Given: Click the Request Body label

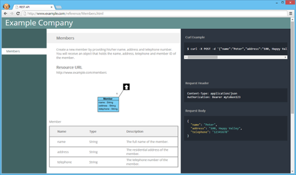Looking at the screenshot, I should pos(195,111).
